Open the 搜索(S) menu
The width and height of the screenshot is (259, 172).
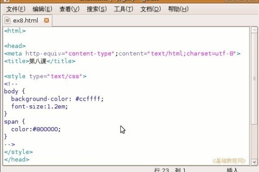pos(97,9)
